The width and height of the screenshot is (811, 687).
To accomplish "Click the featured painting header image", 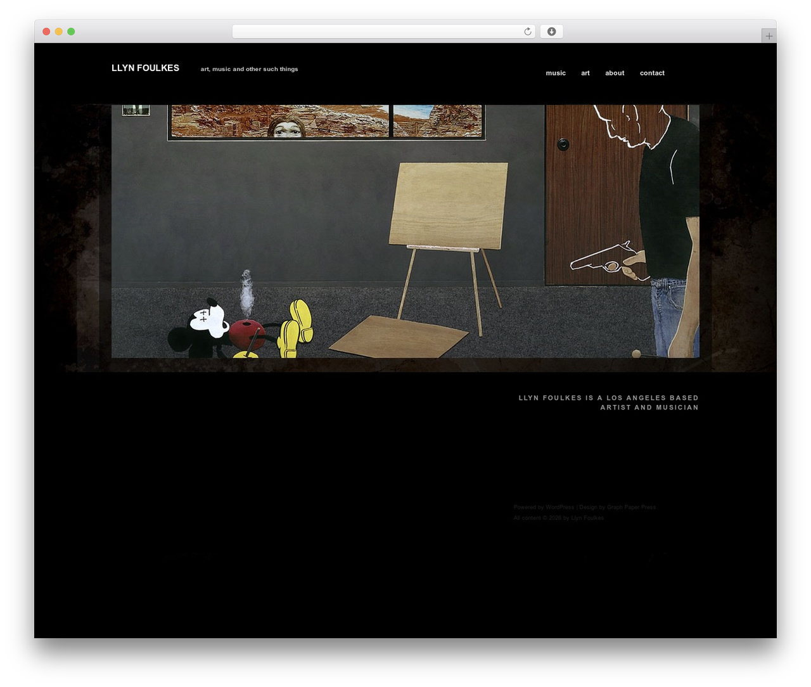I will (405, 231).
